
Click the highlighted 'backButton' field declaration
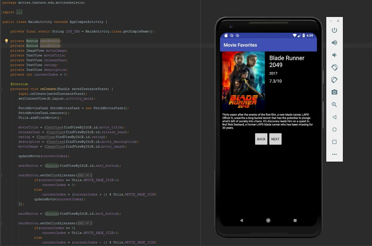(x=50, y=46)
